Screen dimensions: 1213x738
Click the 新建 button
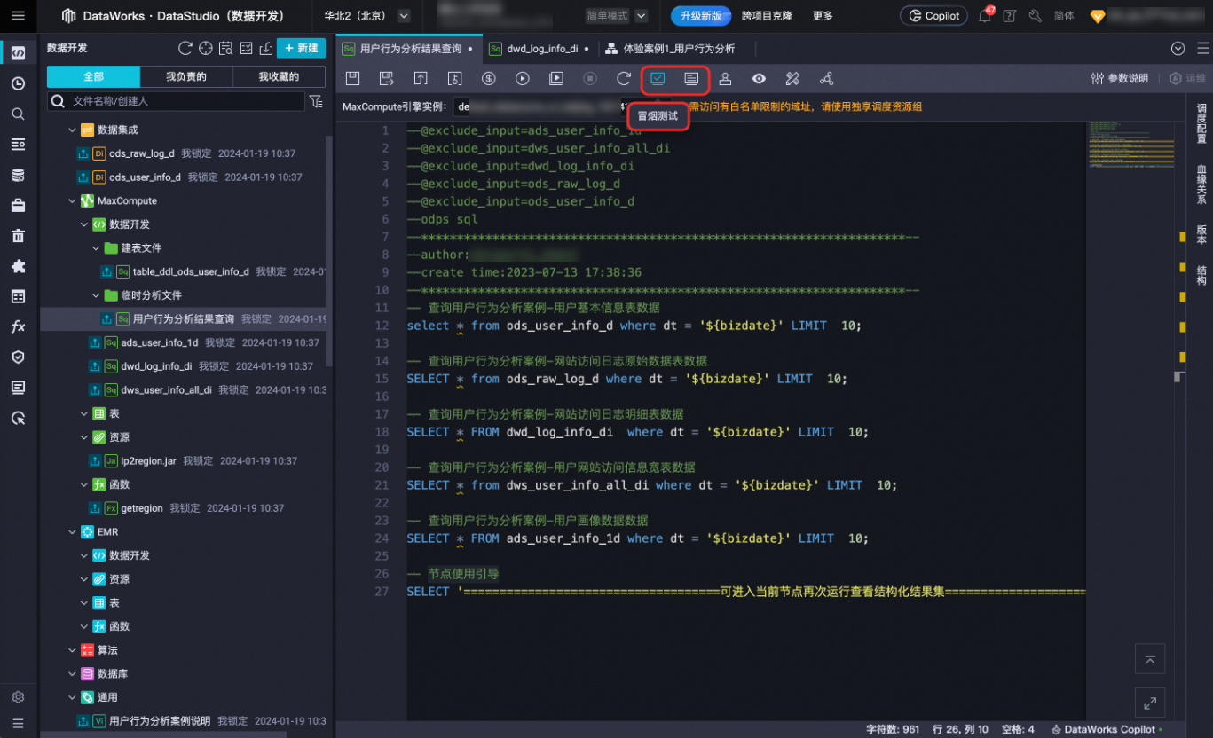301,48
